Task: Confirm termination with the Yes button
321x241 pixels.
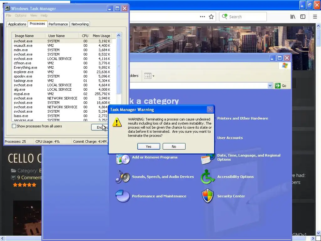Action: [x=149, y=147]
